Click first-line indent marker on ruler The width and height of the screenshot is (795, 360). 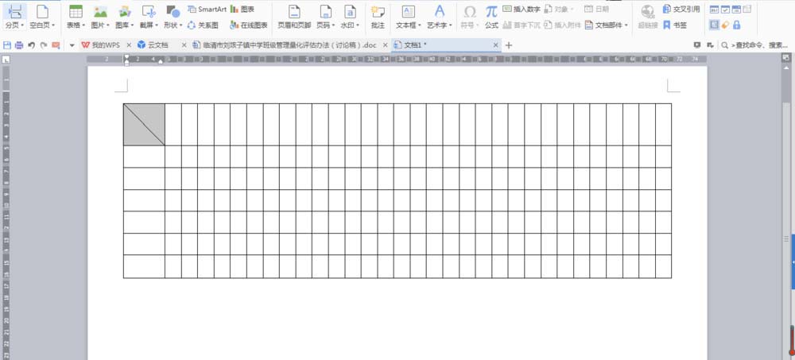126,57
